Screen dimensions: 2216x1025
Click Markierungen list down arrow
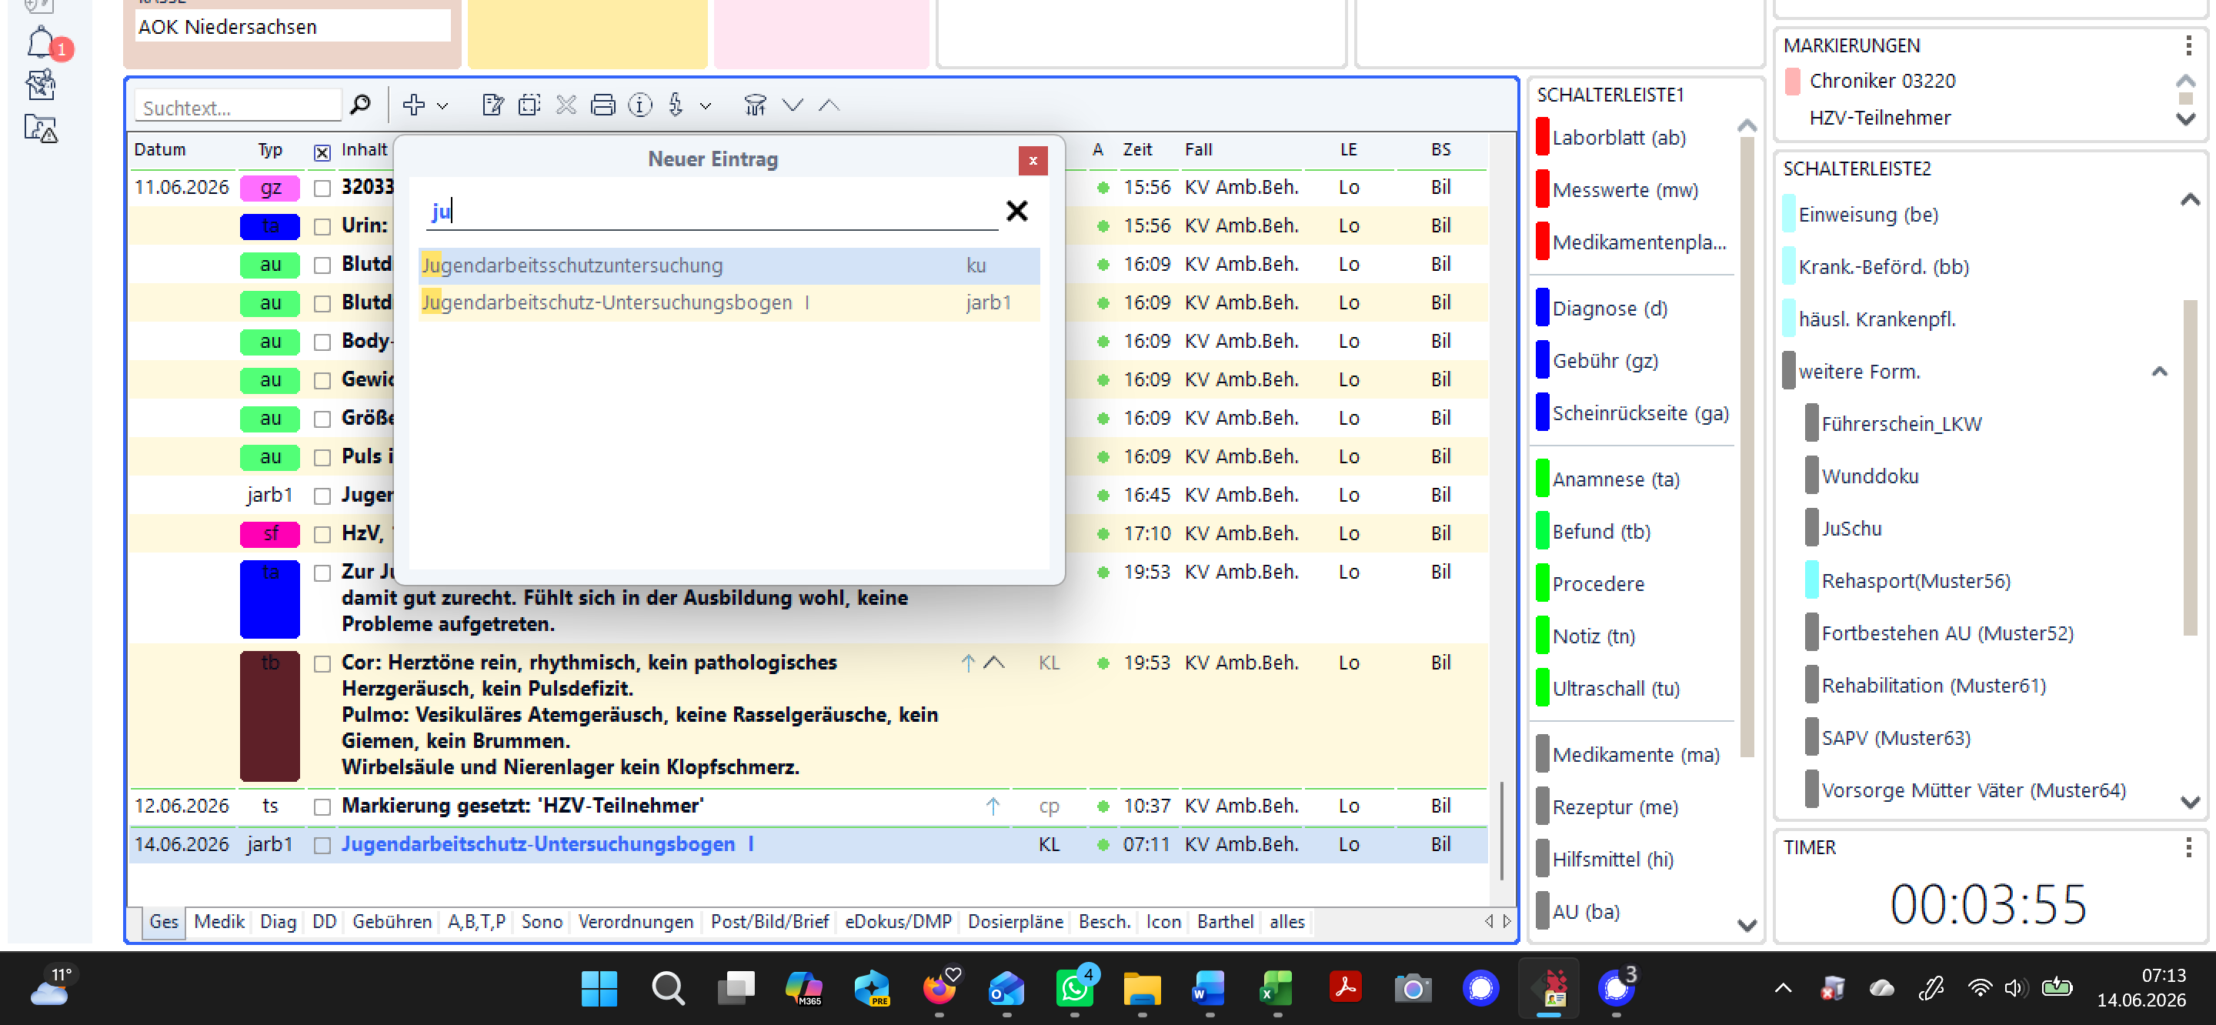tap(2185, 119)
